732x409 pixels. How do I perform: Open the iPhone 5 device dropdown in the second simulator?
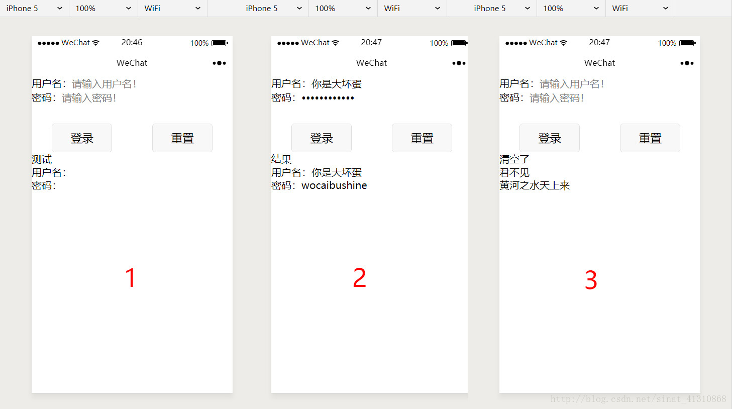tap(274, 8)
